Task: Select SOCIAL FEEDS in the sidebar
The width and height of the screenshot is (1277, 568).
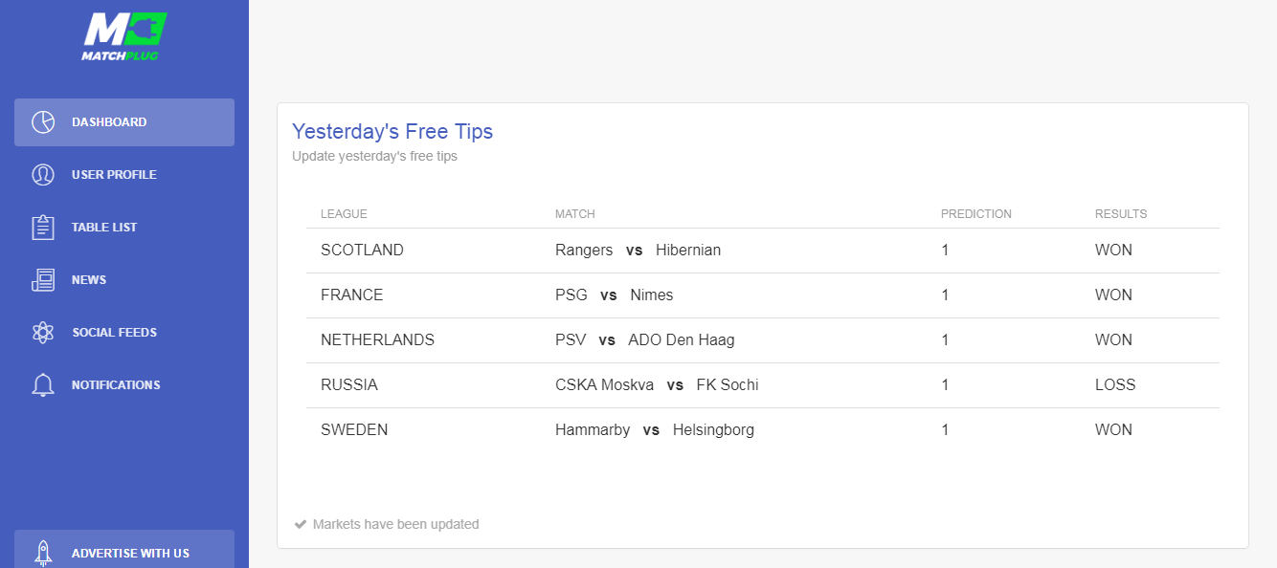Action: [124, 333]
